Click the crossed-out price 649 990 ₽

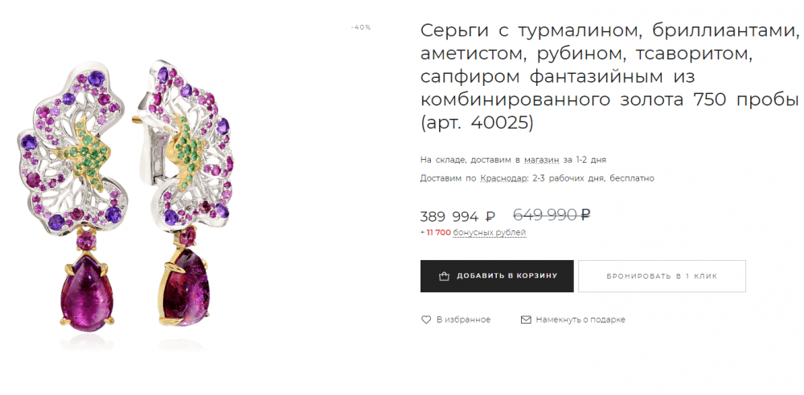pyautogui.click(x=552, y=214)
